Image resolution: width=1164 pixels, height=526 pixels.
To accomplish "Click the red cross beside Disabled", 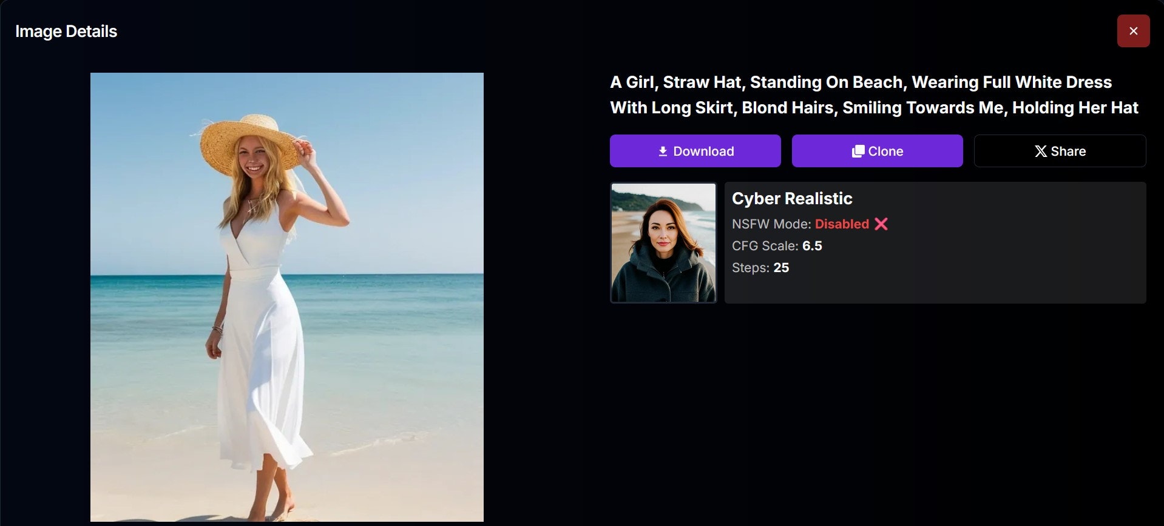I will 881,224.
